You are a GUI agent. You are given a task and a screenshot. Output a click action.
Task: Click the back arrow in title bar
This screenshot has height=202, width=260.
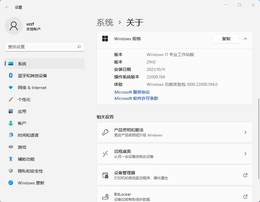point(7,7)
